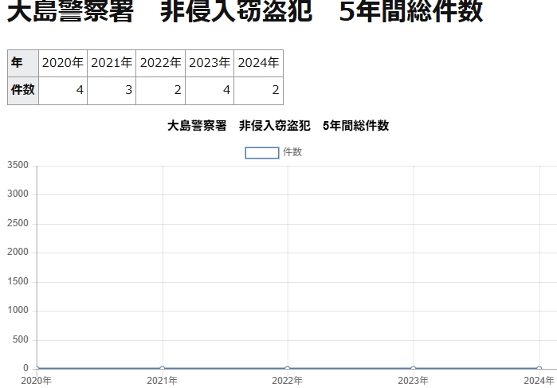
Task: Select the 2021年 table header cell
Action: tap(112, 63)
